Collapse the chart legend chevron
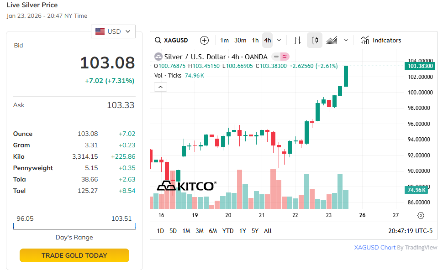 [160, 87]
